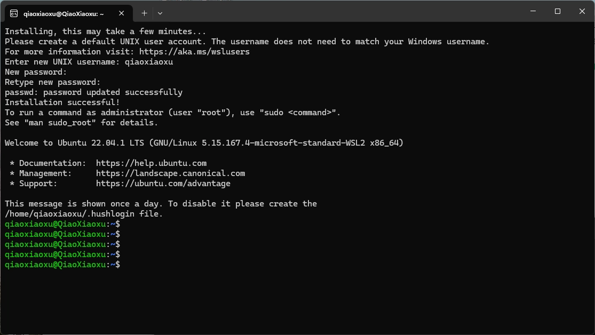Open the https://landscape.canonical.com management link
Viewport: 595px width, 335px height.
pyautogui.click(x=170, y=173)
